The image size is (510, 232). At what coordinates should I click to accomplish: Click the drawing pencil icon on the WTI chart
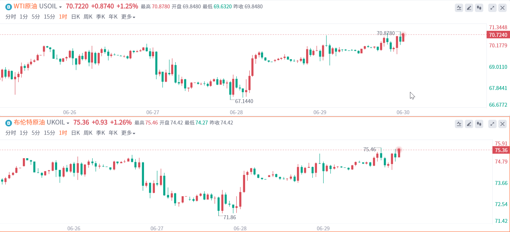pos(469,8)
